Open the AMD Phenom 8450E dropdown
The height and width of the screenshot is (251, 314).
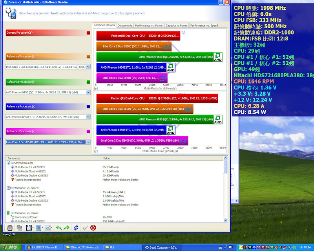tap(88, 117)
